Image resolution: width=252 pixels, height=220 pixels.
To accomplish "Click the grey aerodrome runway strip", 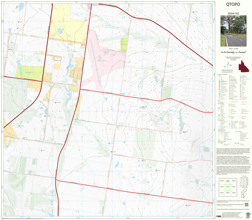I will (95, 63).
